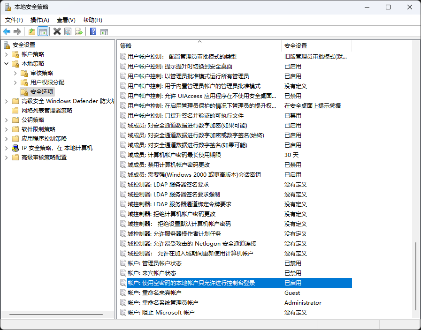Click the Delete (X) toolbar icon

(58, 31)
